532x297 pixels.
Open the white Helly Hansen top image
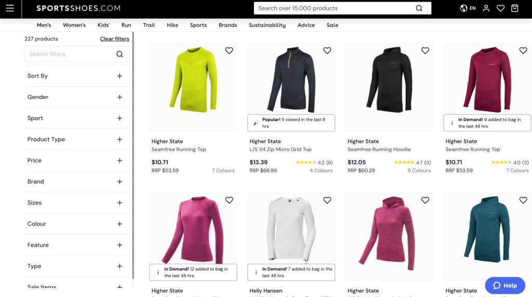291,230
